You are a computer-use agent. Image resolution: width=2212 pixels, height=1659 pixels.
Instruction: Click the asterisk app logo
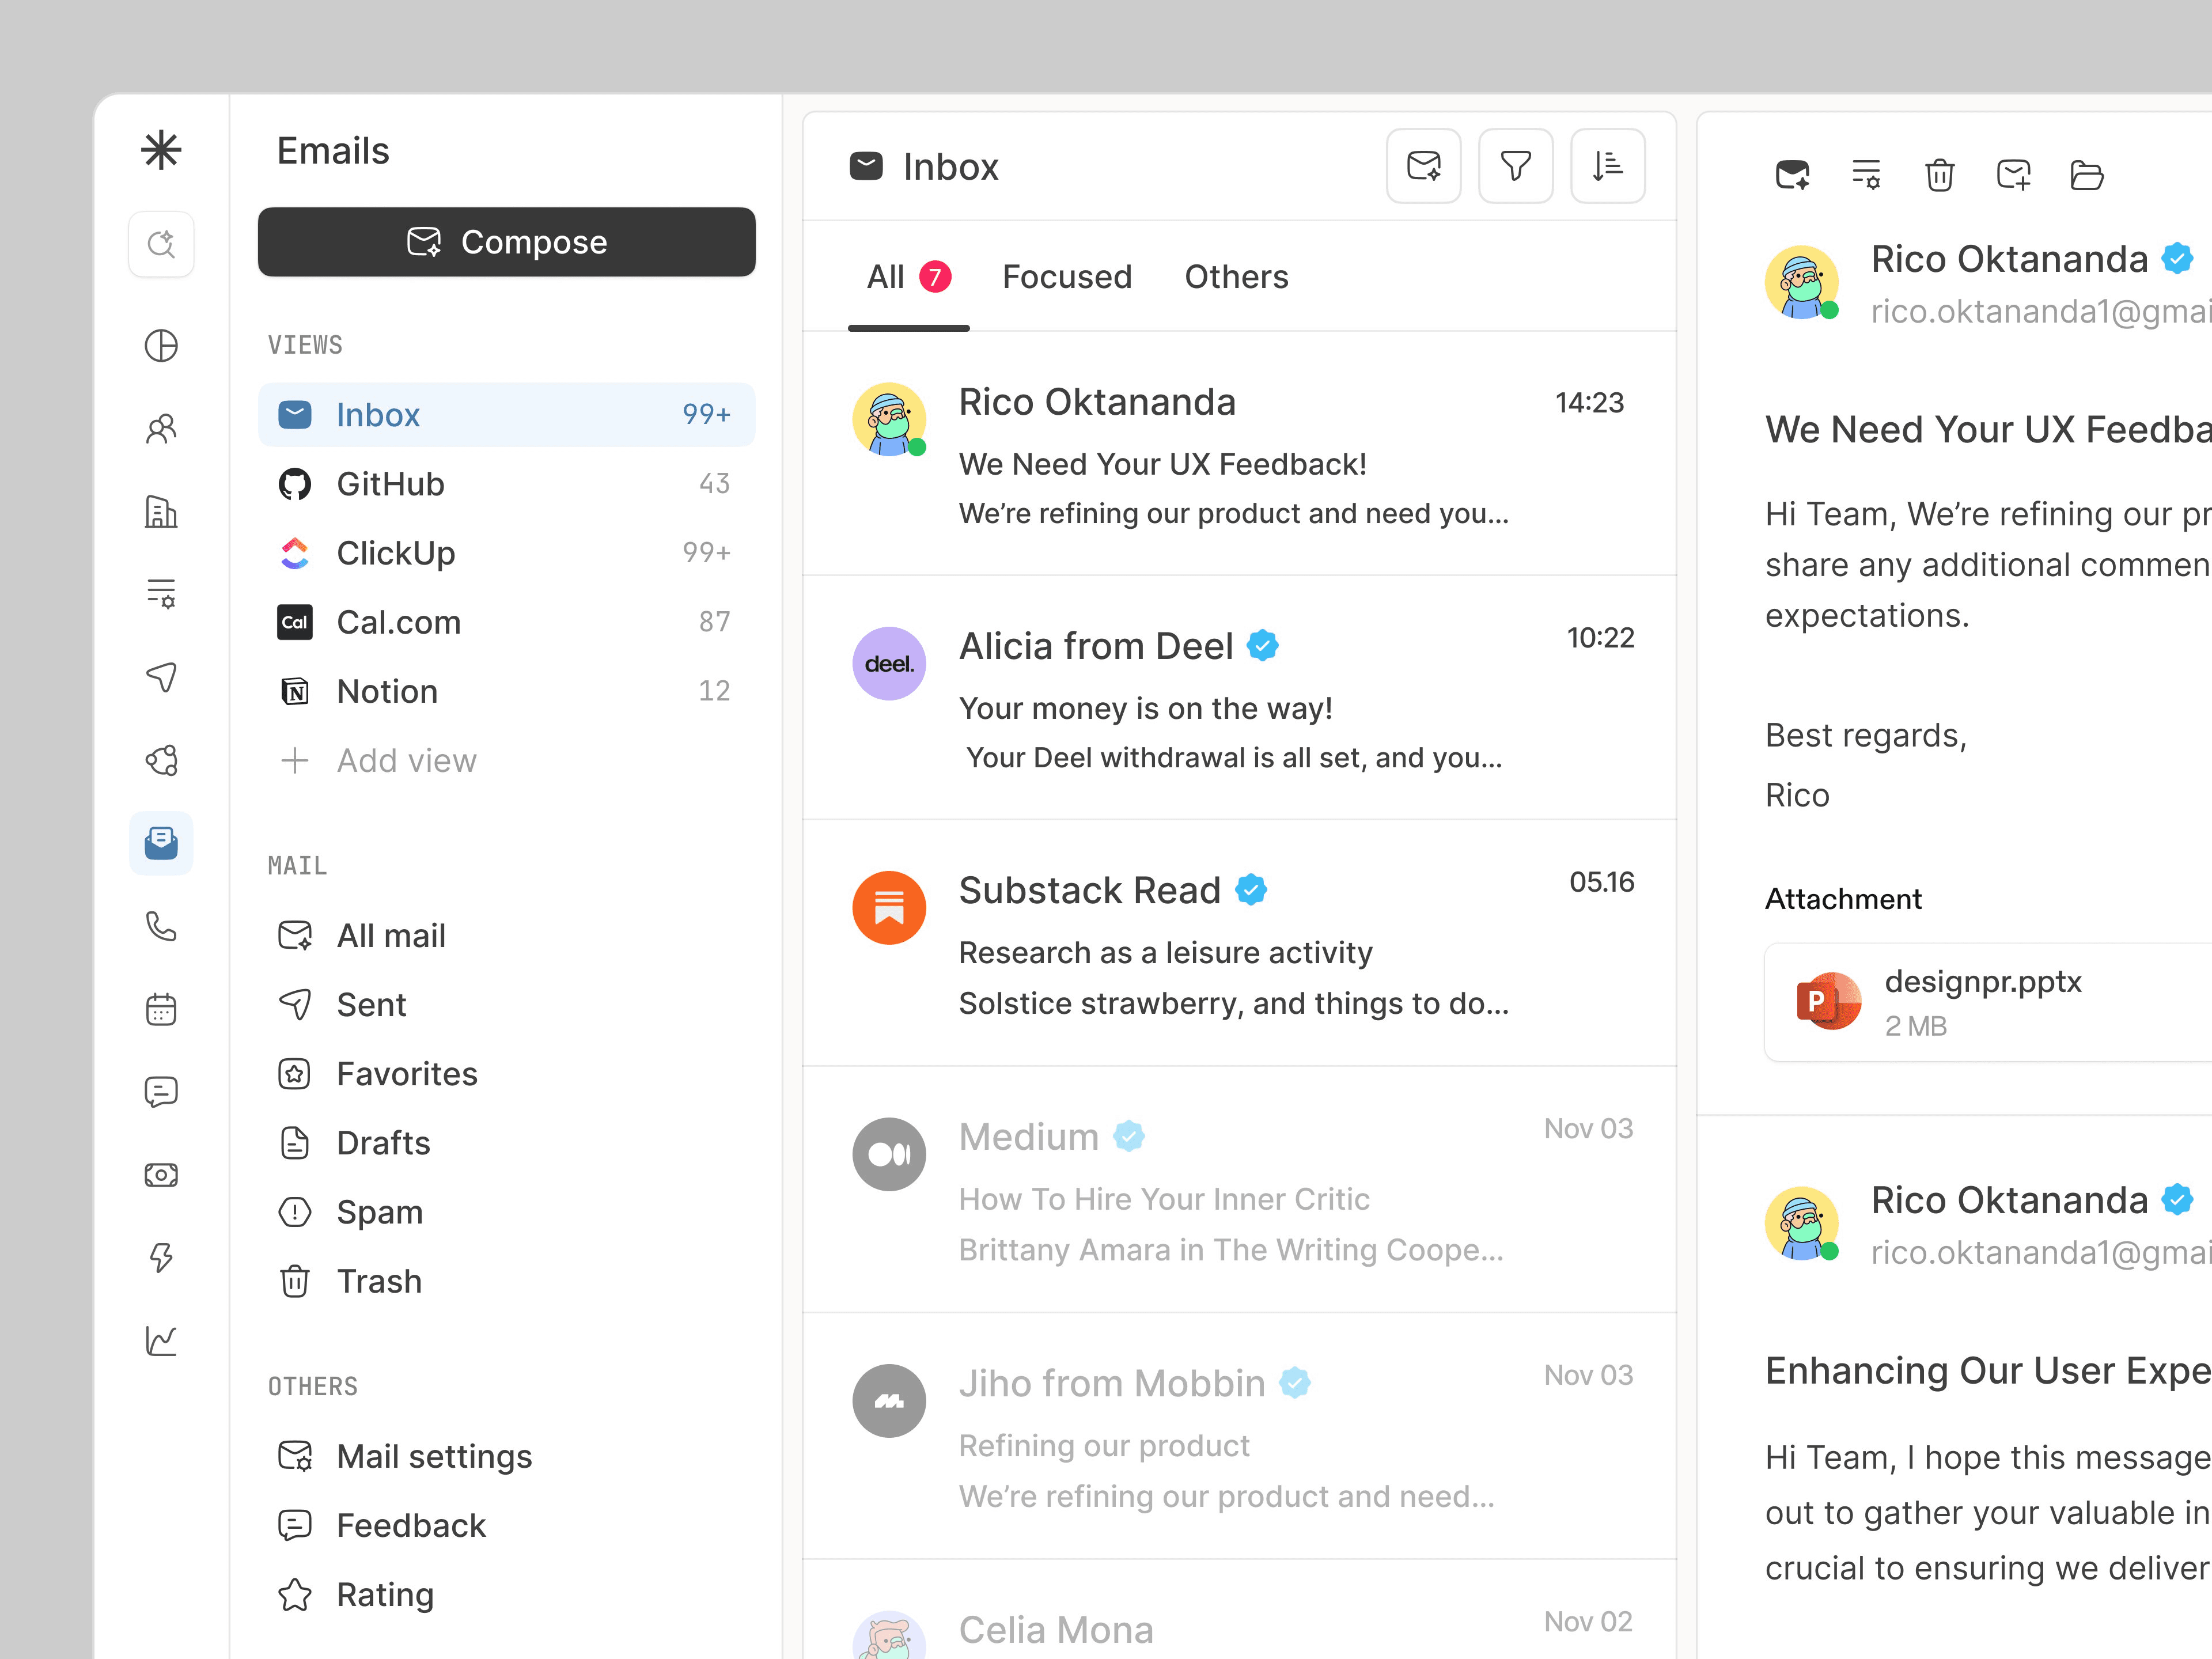161,150
